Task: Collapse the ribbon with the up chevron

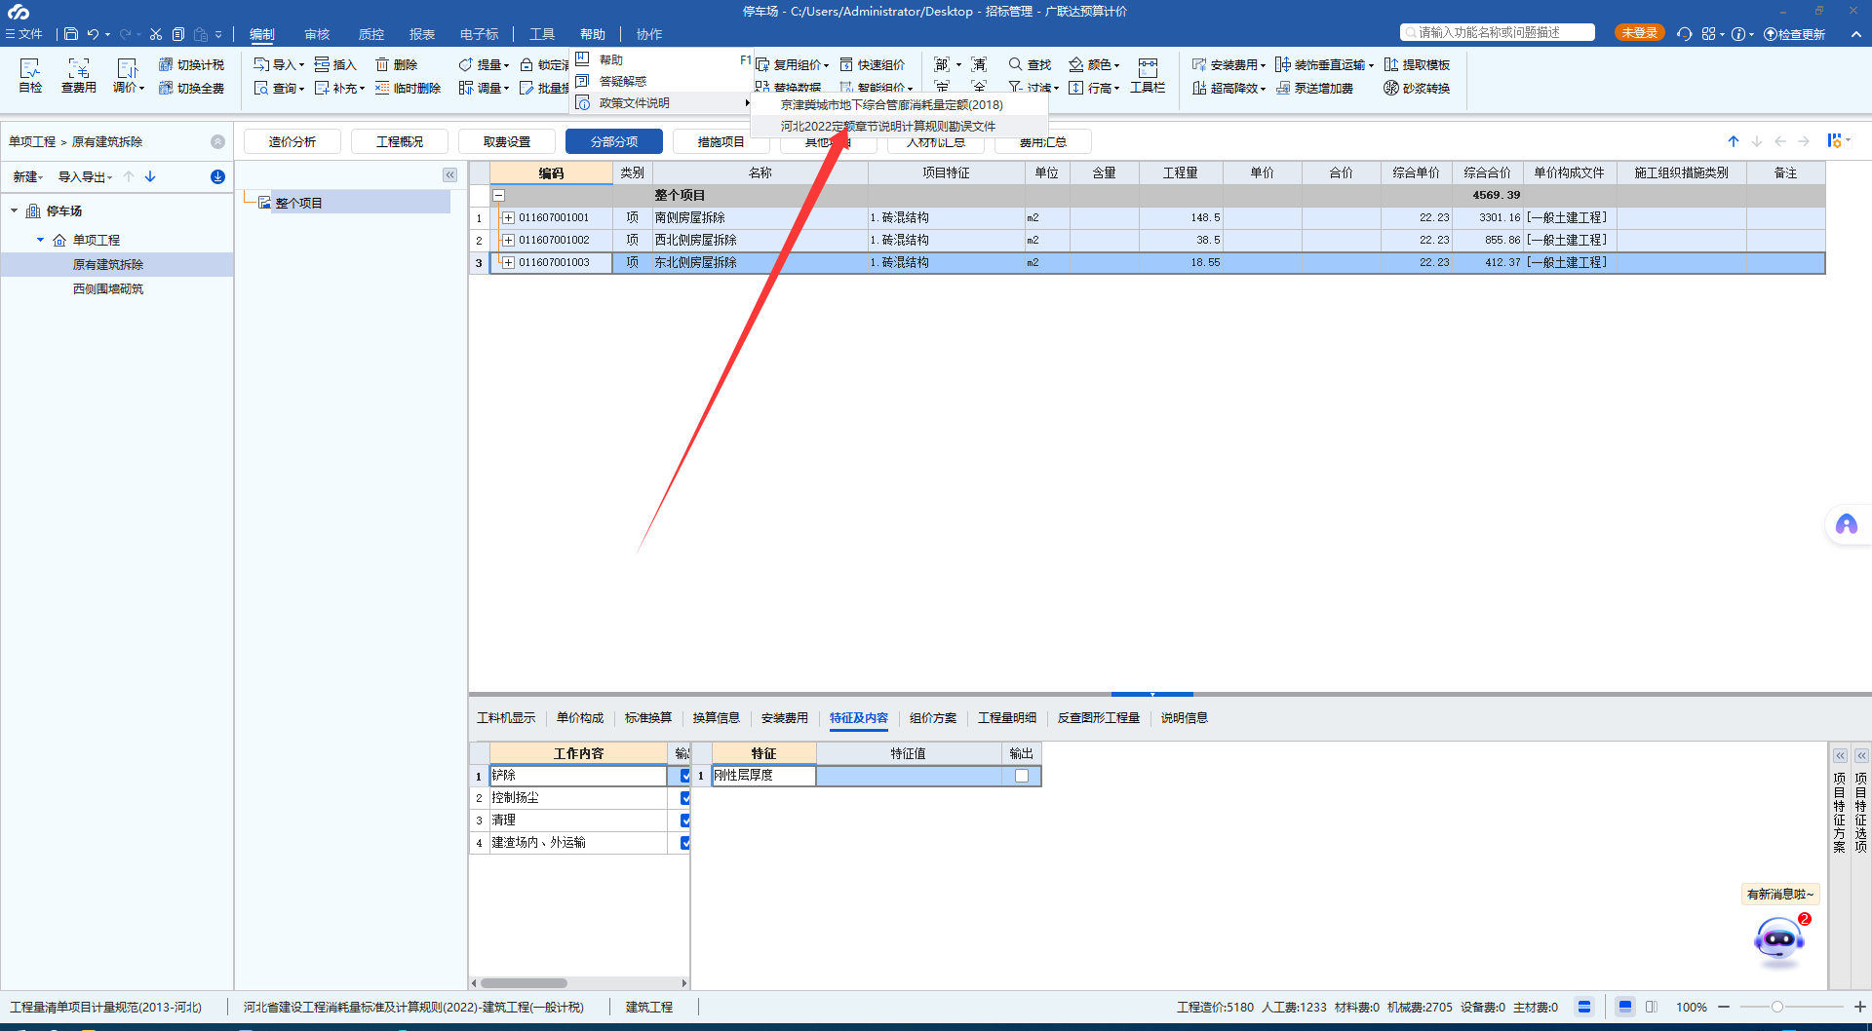Action: (x=1856, y=34)
